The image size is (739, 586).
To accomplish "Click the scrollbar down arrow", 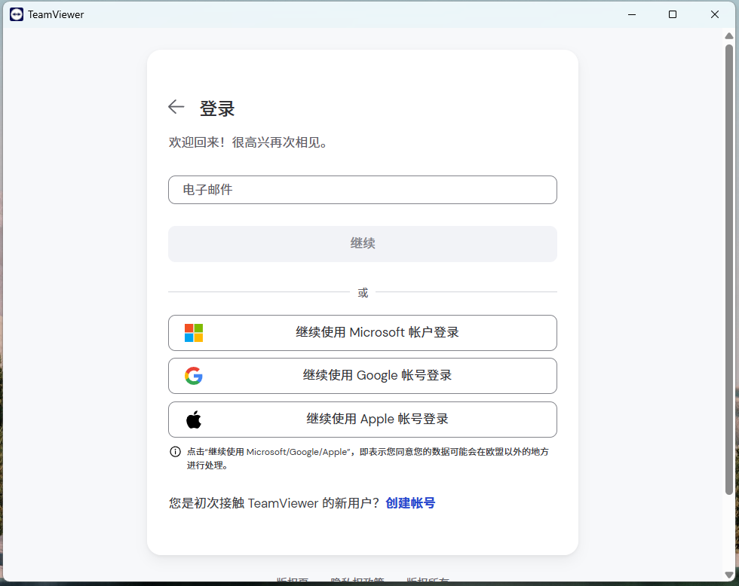I will tap(729, 575).
